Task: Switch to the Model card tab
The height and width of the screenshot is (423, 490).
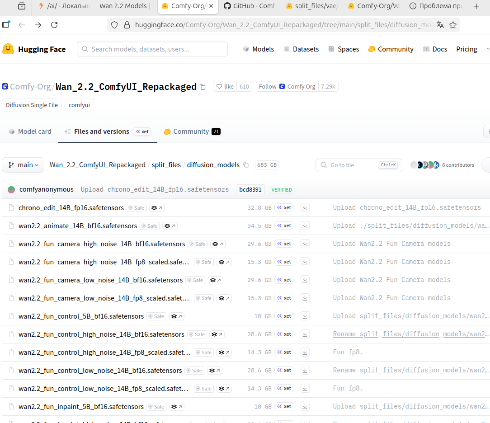Action: point(30,132)
